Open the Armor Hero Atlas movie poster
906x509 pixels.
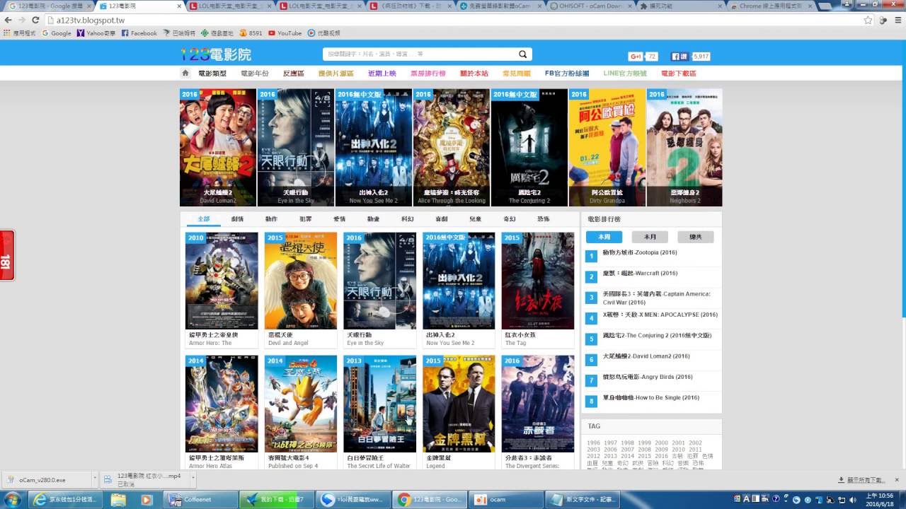point(222,404)
